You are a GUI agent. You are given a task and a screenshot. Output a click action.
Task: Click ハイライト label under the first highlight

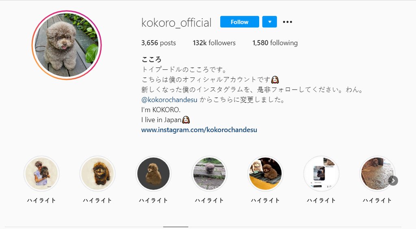41,200
